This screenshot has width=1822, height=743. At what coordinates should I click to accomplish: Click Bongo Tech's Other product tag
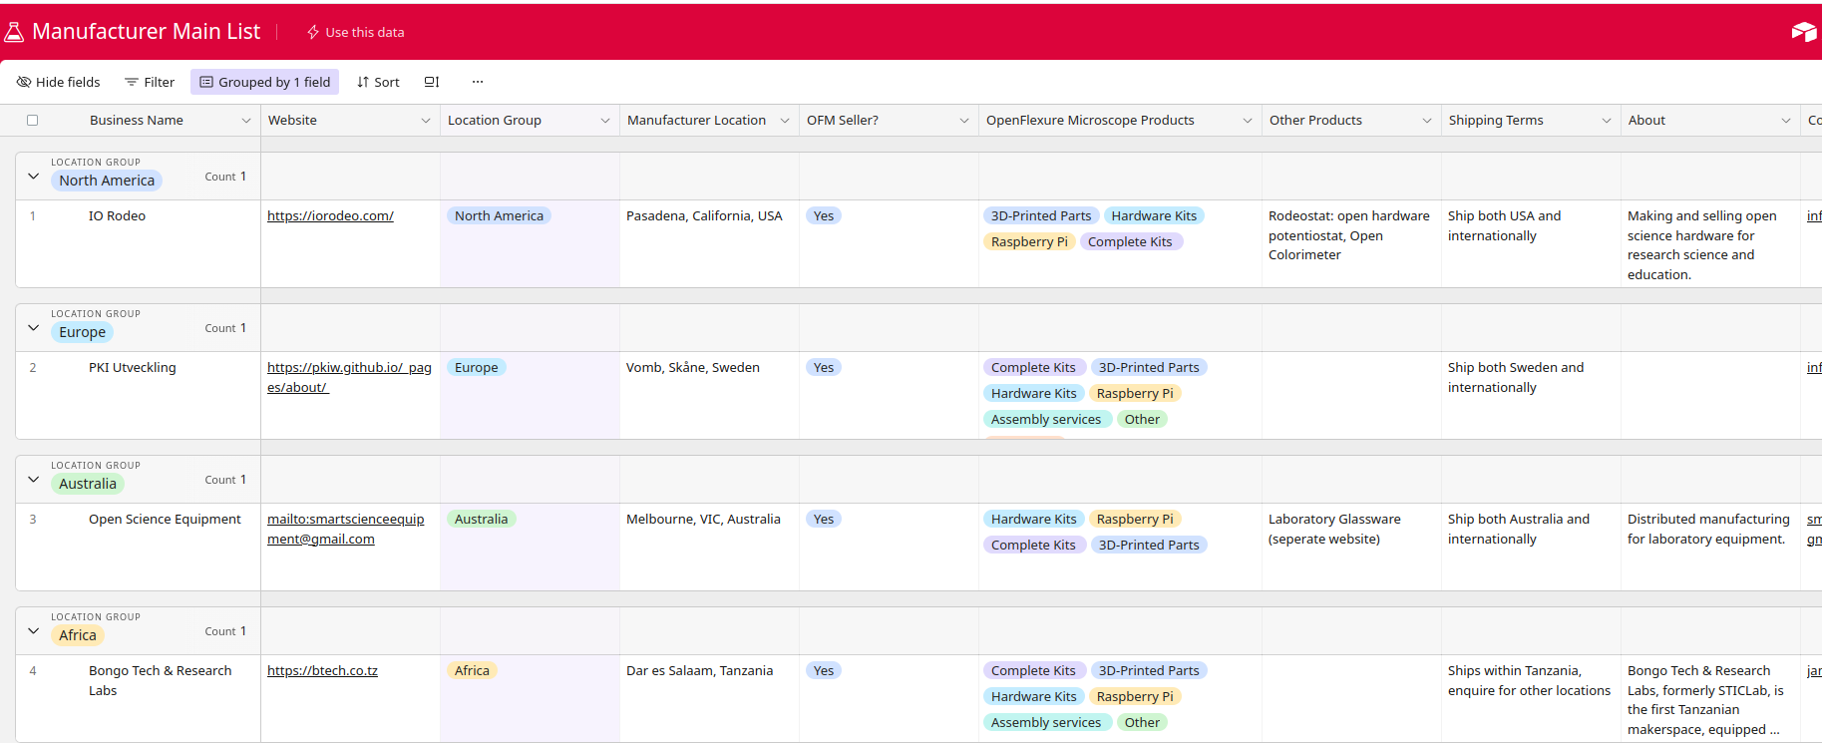1142,723
